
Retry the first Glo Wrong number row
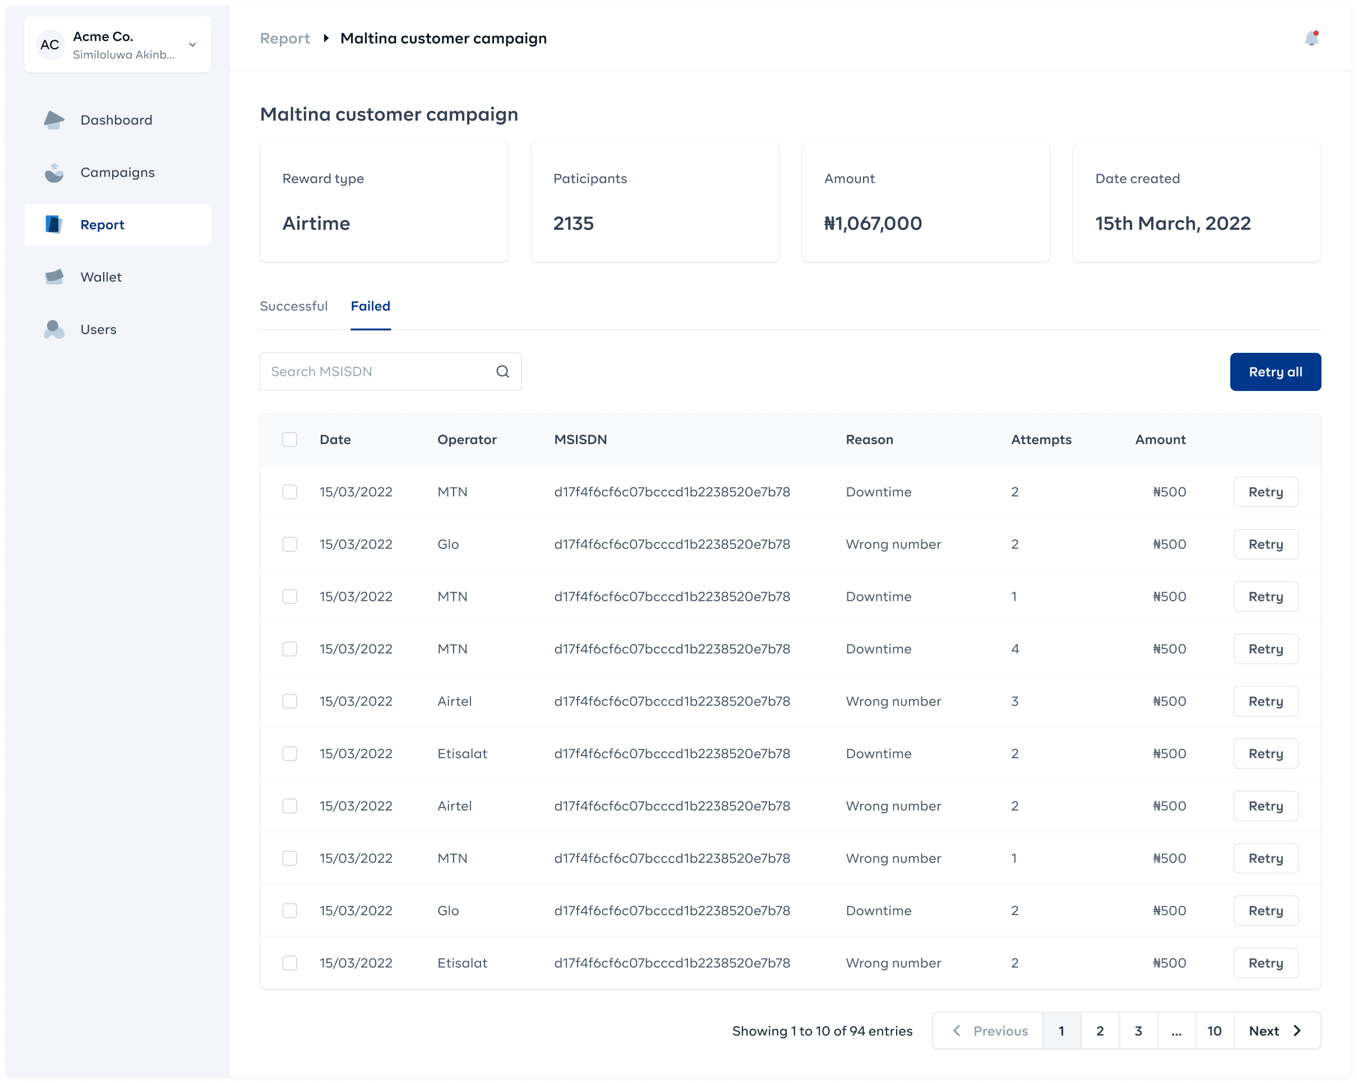(x=1265, y=544)
